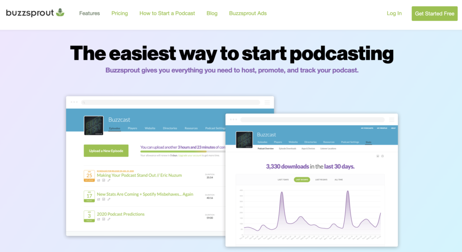Click the Buzzcast cover art in Episodes window
The width and height of the screenshot is (462, 252).
(93, 125)
